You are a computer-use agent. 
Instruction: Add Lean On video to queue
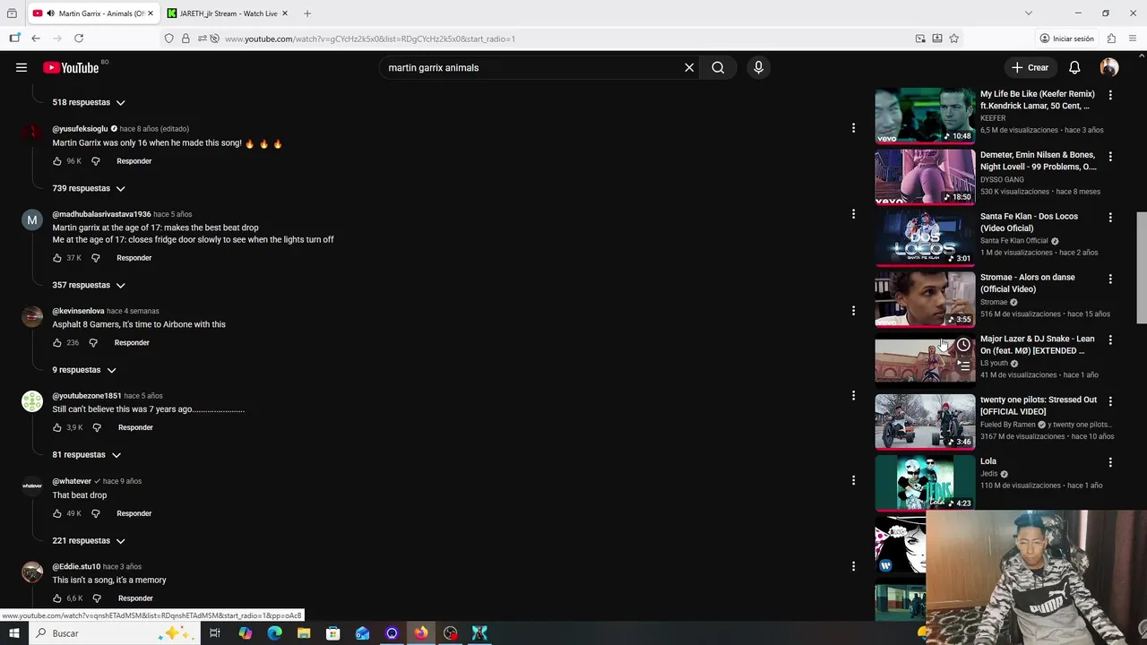(x=963, y=365)
